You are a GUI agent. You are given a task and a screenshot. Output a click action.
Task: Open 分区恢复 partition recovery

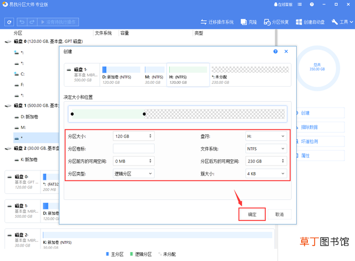276,22
